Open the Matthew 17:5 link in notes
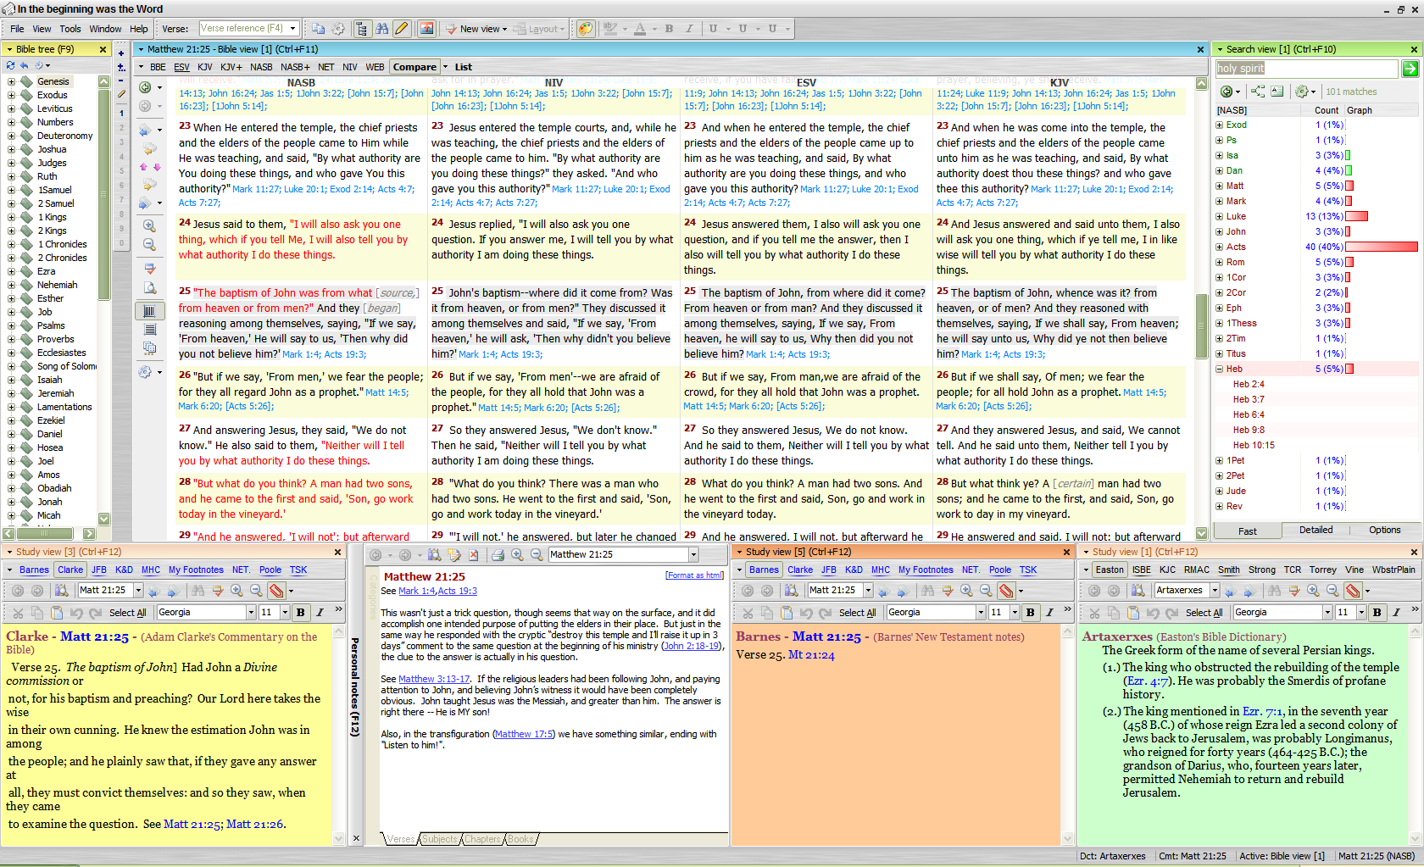This screenshot has height=867, width=1424. pos(524,734)
